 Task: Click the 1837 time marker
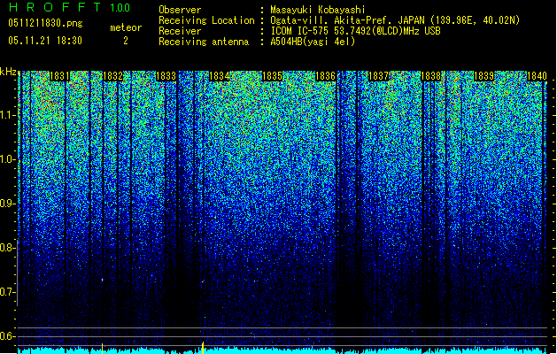[379, 76]
